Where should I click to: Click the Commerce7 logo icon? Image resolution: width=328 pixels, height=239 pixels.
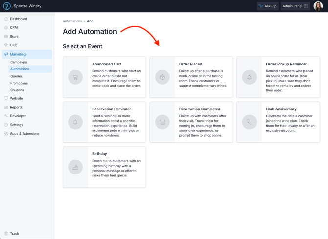click(x=7, y=6)
